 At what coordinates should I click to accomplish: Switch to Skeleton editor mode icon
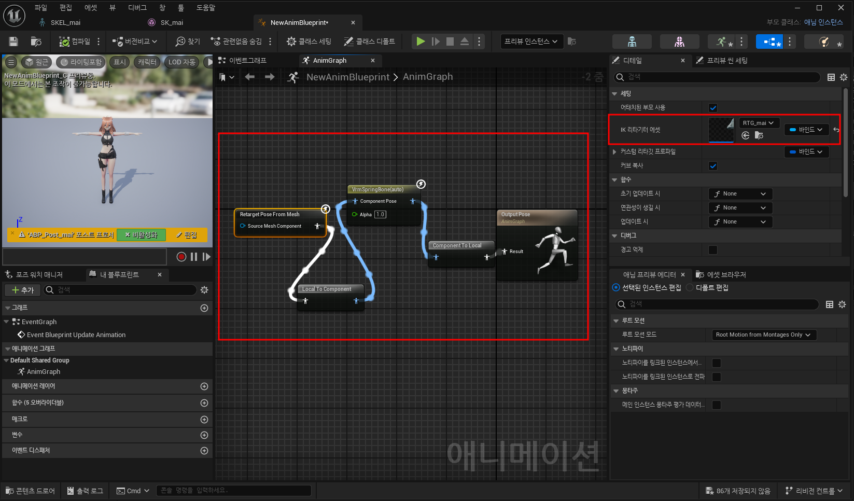[632, 41]
